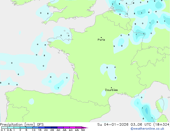Click the legend value 30

58,130
